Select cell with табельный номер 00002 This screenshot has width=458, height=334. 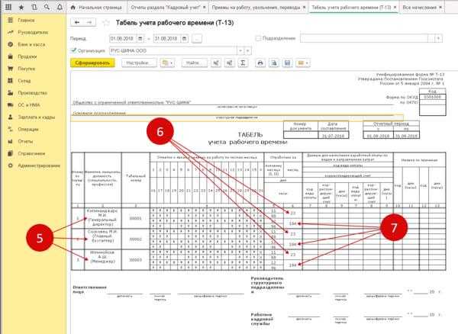tap(136, 239)
